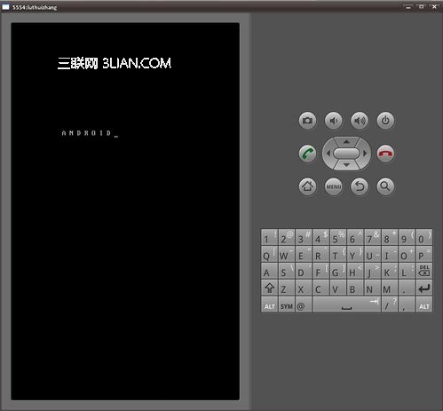Click the 9 key on the keyboard

[407, 237]
